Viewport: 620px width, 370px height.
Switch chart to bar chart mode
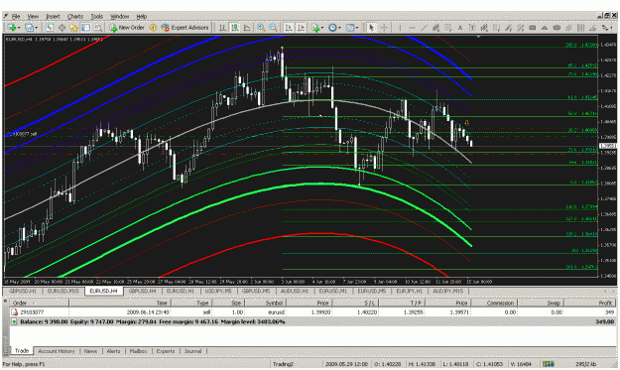tap(223, 27)
